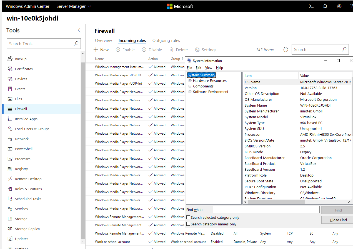Viewport: 353px width, 249px height.
Task: Switch to the Outgoing rules tab
Action: coord(166,40)
